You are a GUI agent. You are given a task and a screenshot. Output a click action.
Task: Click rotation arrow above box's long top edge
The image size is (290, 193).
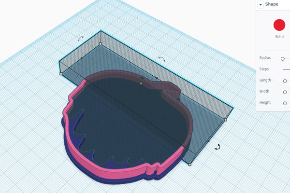coord(162,58)
